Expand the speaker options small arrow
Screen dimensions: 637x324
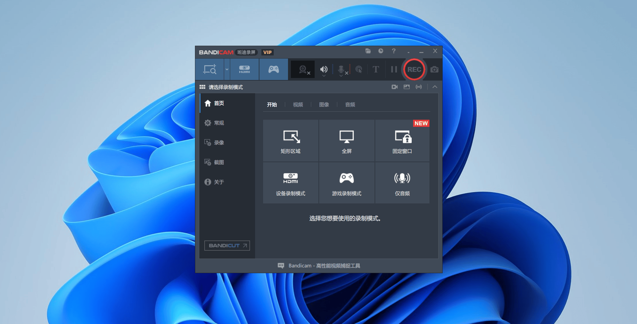[x=324, y=76]
